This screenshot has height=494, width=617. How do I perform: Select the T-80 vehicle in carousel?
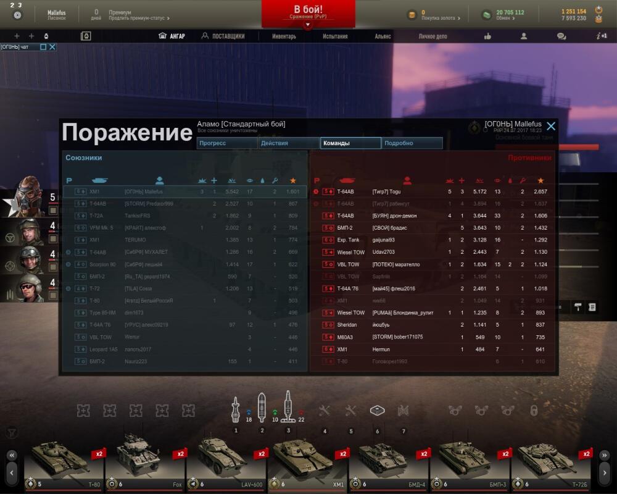coord(64,464)
